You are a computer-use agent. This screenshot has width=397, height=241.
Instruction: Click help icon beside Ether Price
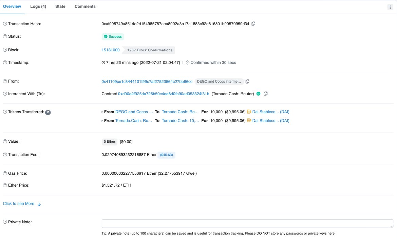5,185
